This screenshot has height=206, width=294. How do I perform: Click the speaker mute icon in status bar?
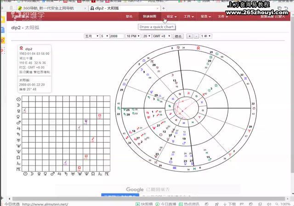[269, 204]
